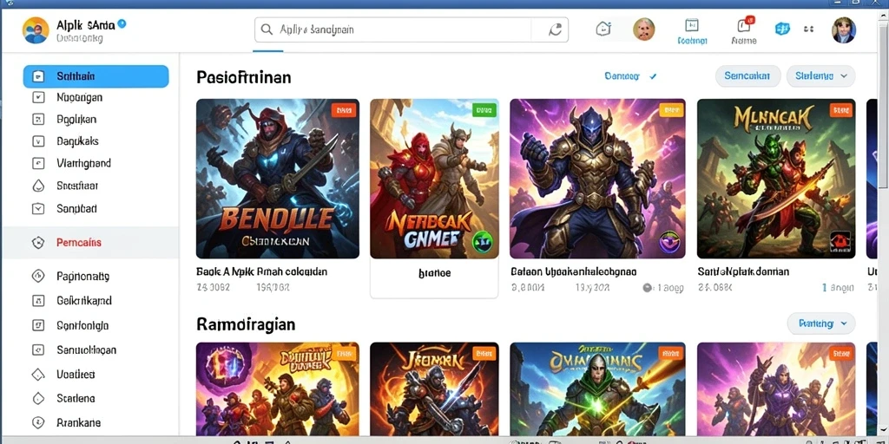Open the MLNNCAK game thumbnail
The width and height of the screenshot is (889, 444).
[x=776, y=179]
